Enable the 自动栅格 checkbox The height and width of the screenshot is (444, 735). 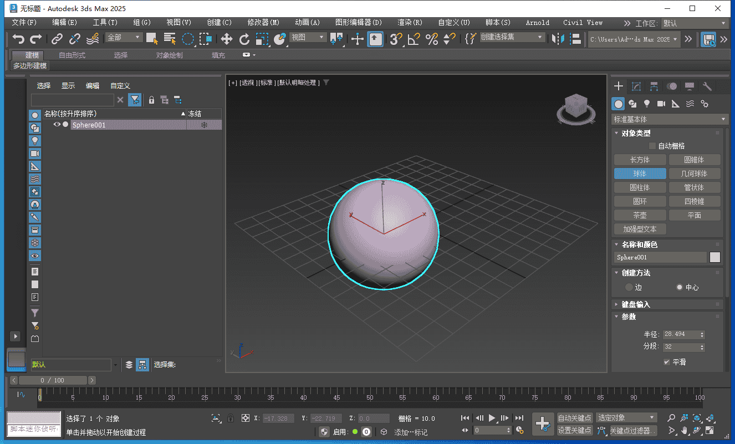click(652, 146)
